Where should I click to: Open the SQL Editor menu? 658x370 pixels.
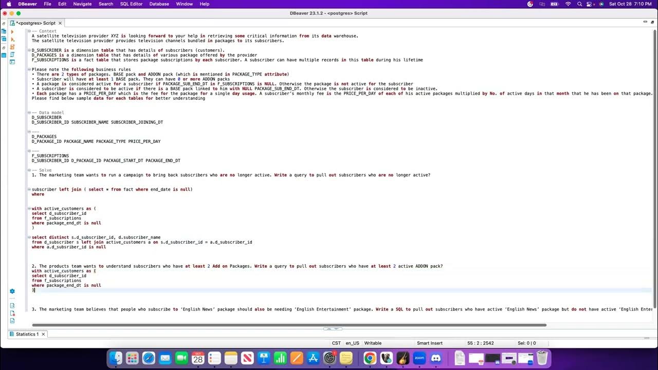click(x=131, y=4)
